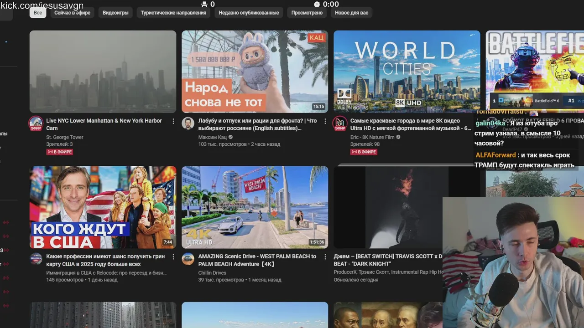Viewport: 584px width, 328px height.
Task: Open Максим Кац channel avatar
Action: (188, 123)
